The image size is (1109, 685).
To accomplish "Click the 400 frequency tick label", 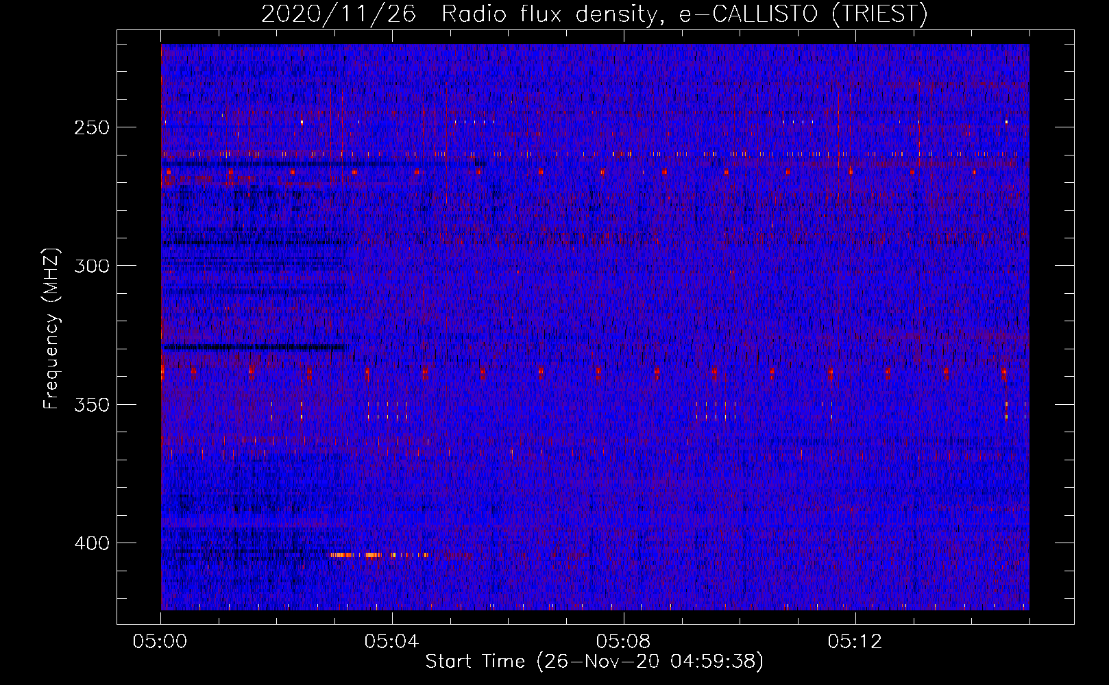I will point(92,543).
